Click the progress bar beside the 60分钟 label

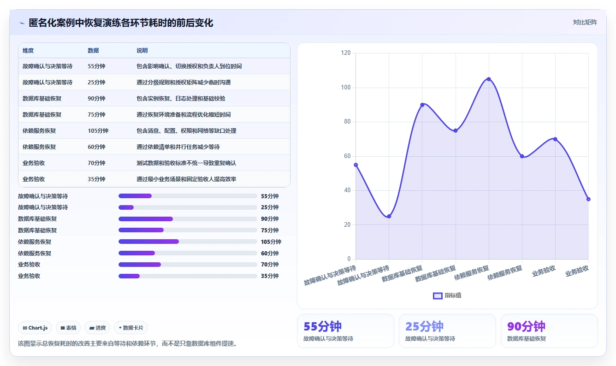coord(188,253)
